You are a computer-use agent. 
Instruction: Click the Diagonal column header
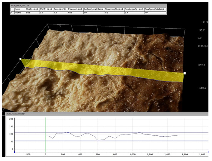tap(75, 9)
